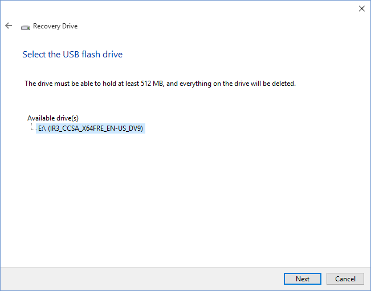
Task: Click the Recovery Drive icon in header
Action: (26, 27)
